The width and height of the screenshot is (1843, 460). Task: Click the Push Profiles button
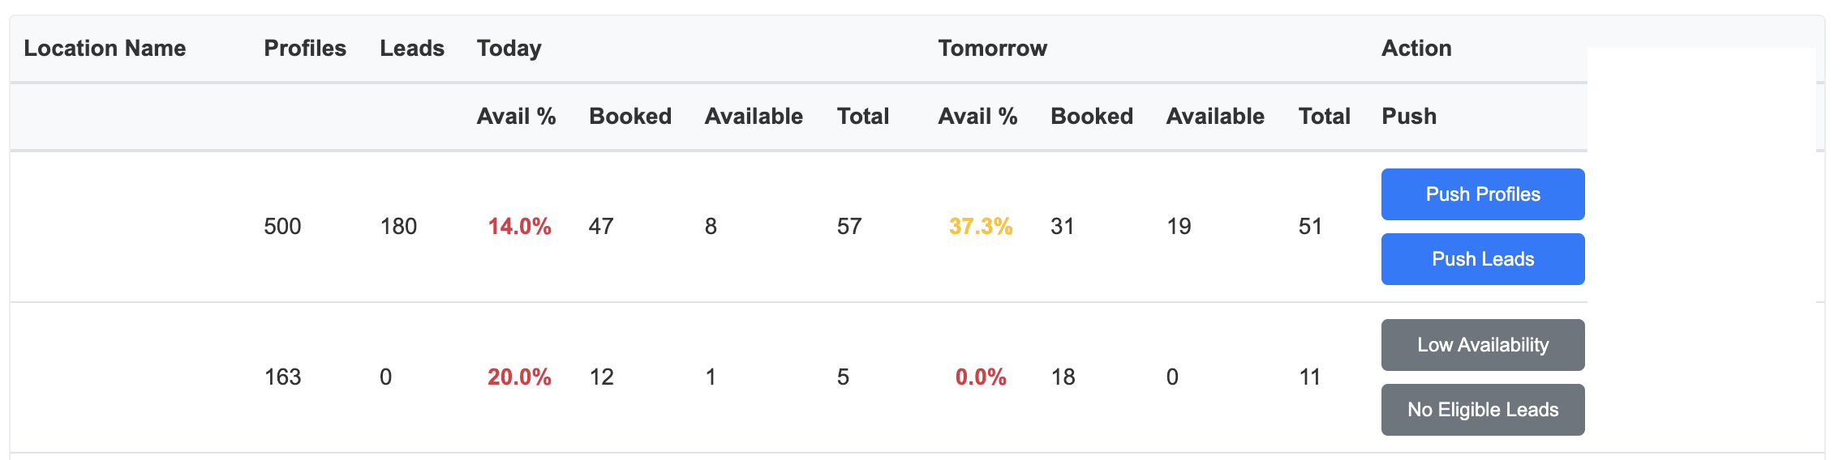pyautogui.click(x=1482, y=194)
